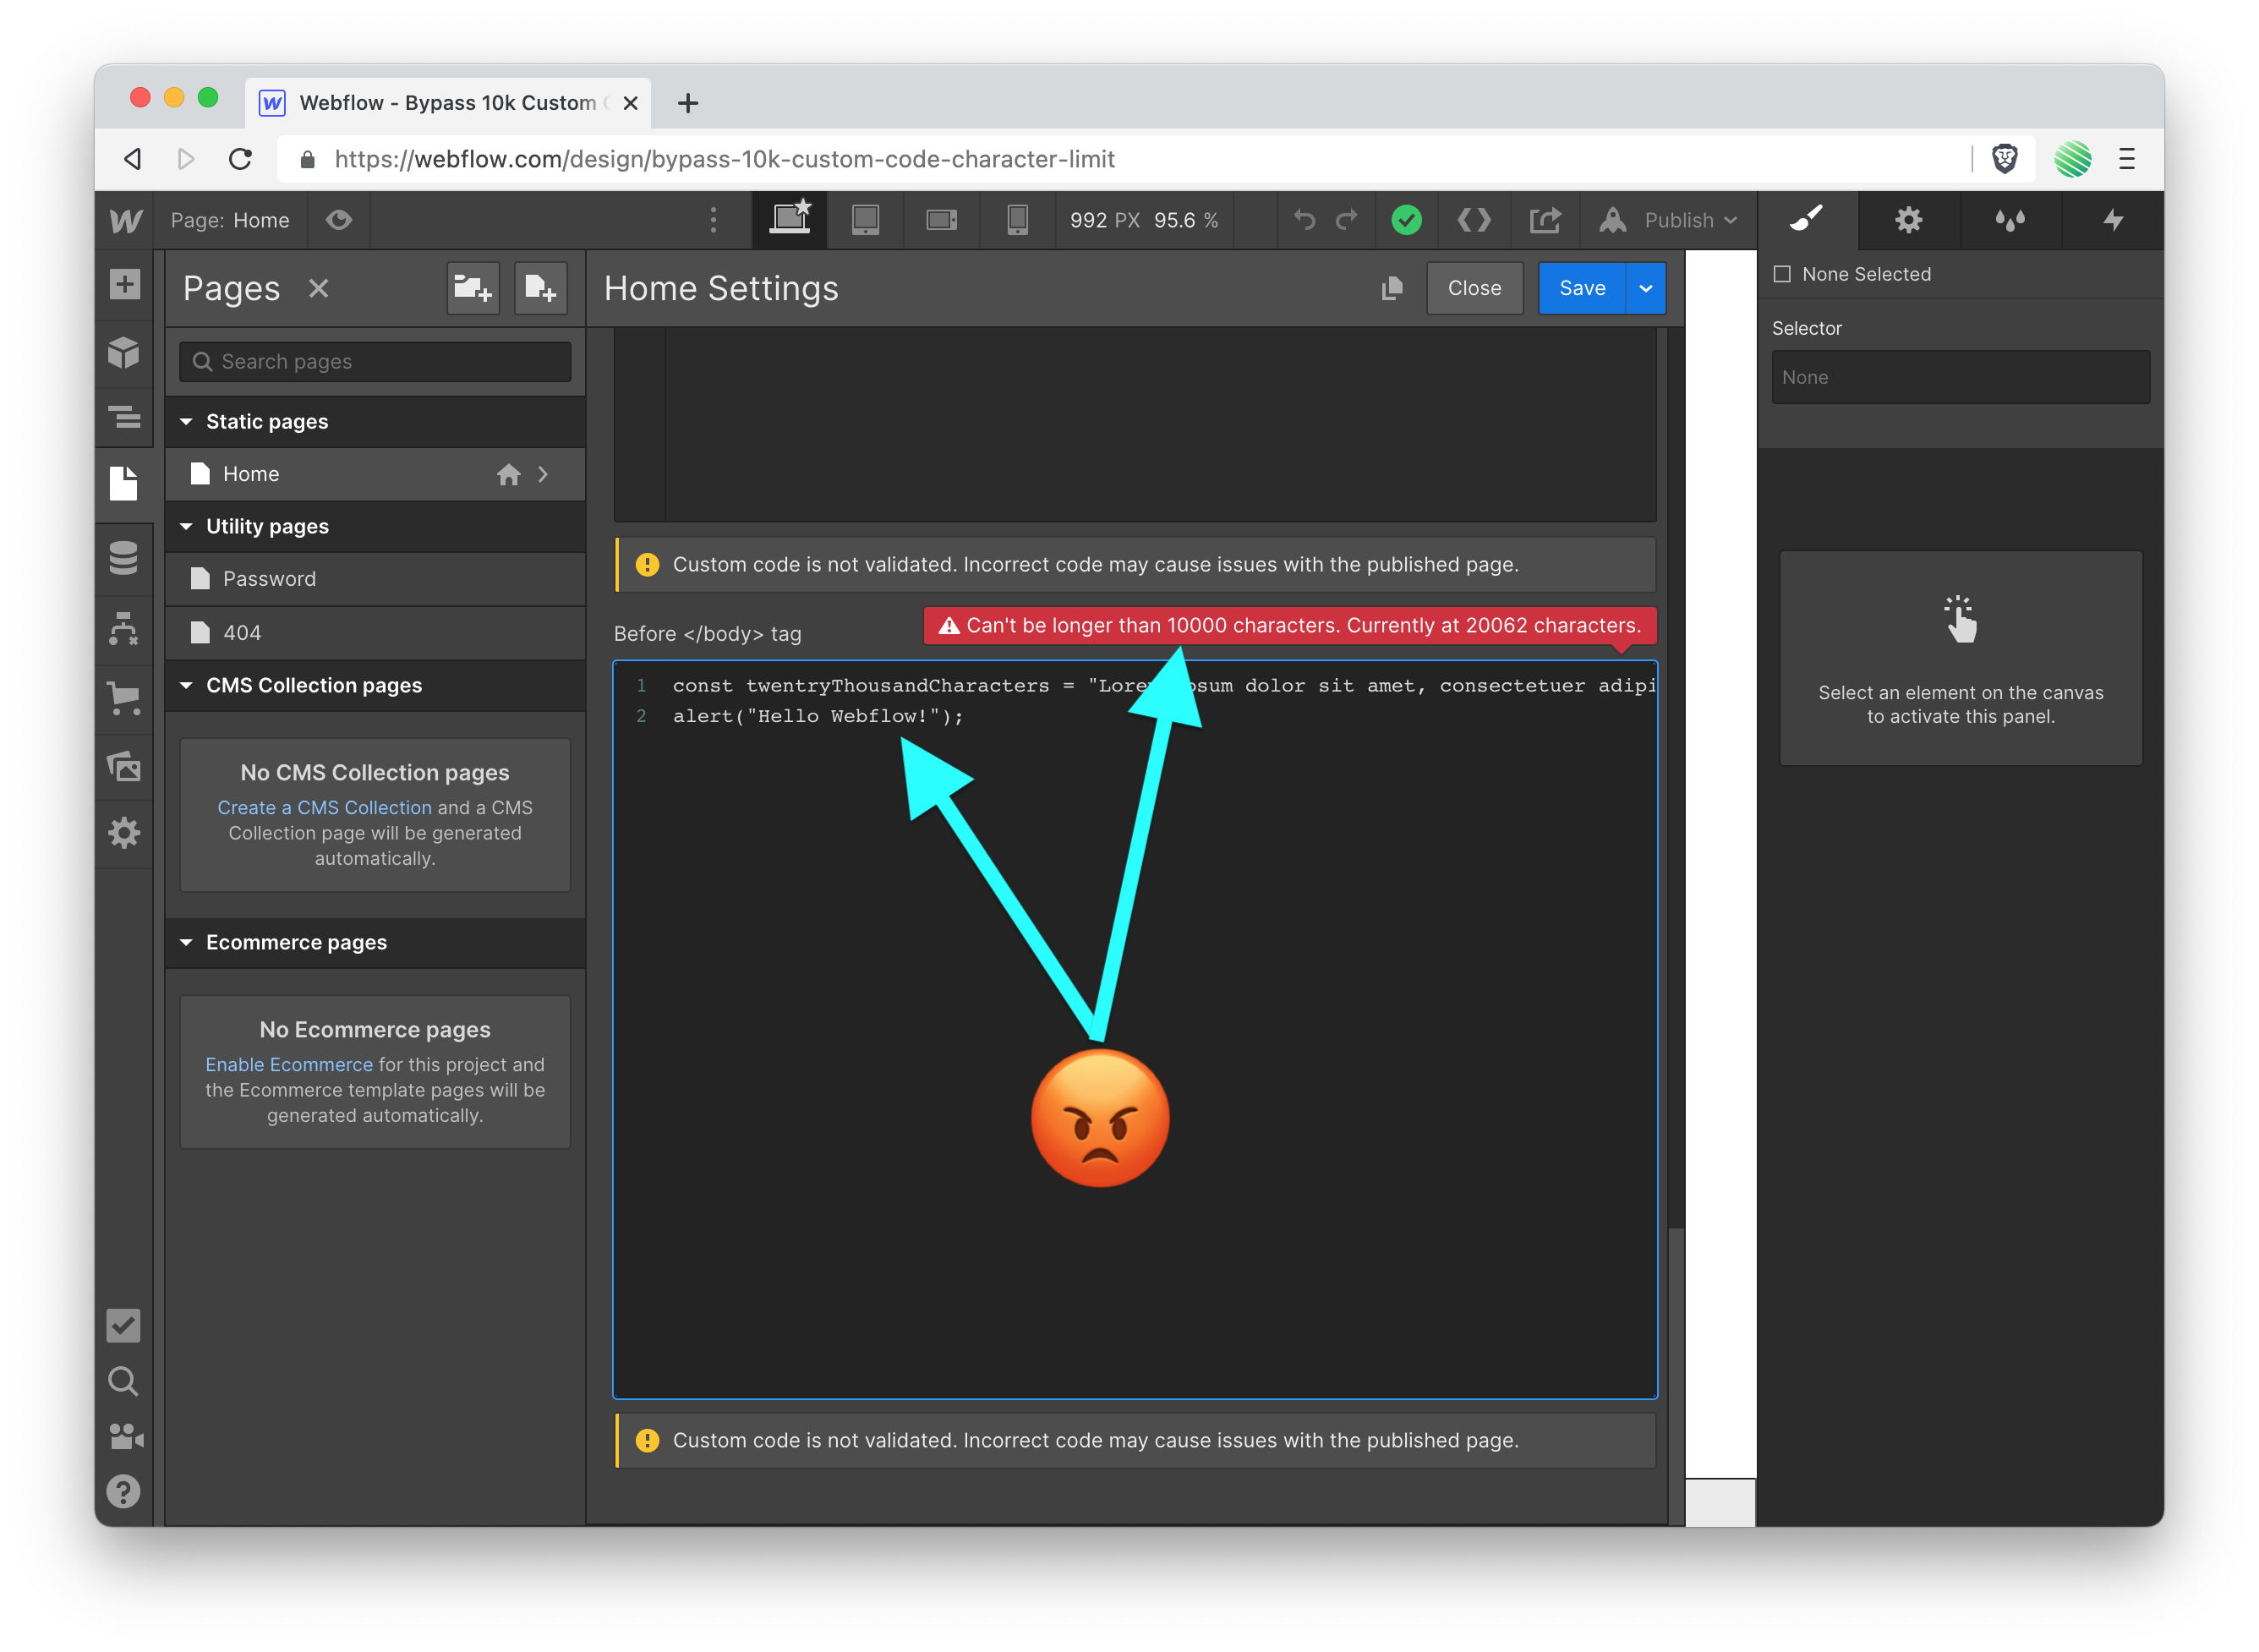
Task: Go back in the browser
Action: click(x=133, y=158)
